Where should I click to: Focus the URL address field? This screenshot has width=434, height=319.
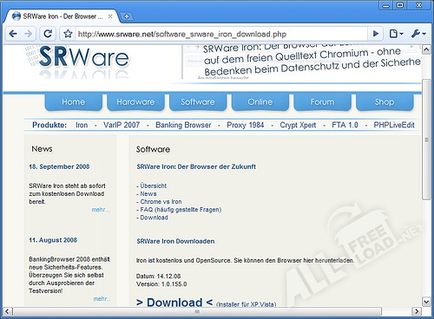(x=221, y=34)
